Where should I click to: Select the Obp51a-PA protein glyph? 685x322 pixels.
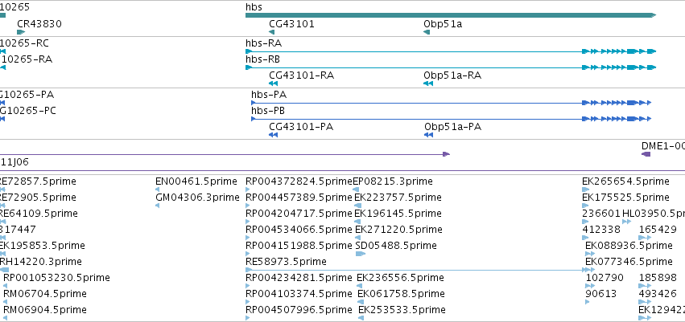[428, 135]
